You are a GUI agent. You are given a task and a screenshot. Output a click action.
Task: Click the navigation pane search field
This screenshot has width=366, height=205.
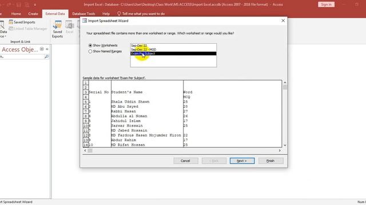22,56
